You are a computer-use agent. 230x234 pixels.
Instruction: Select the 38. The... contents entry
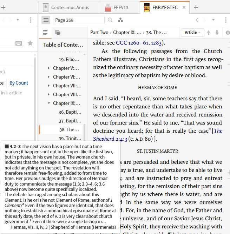tap(69, 129)
